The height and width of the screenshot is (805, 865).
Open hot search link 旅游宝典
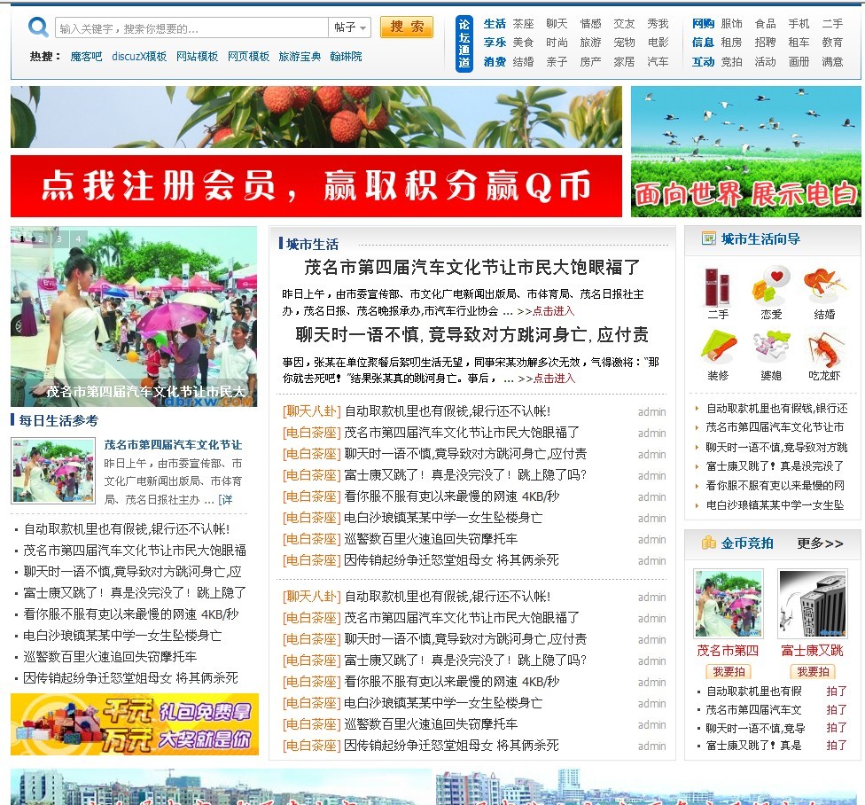coord(300,56)
